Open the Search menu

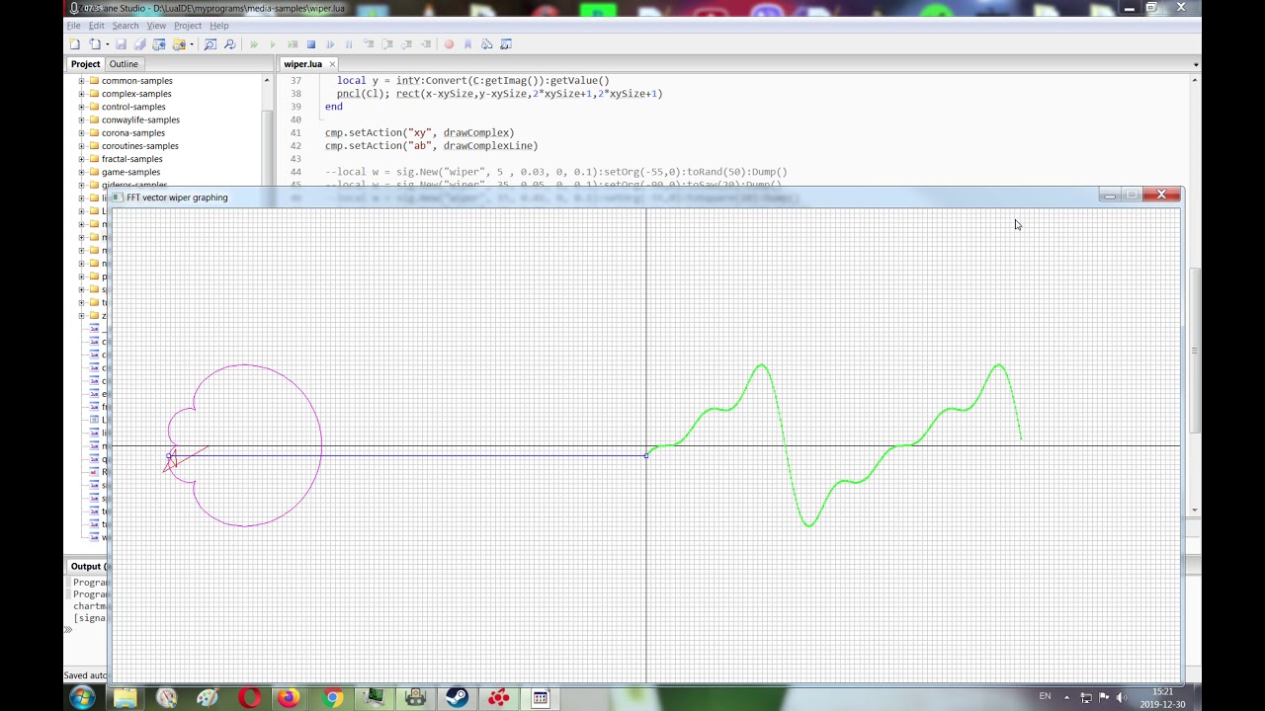(x=125, y=26)
